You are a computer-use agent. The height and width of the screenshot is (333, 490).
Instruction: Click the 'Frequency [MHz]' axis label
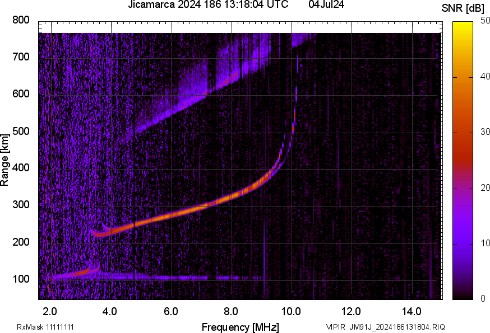pos(241,327)
